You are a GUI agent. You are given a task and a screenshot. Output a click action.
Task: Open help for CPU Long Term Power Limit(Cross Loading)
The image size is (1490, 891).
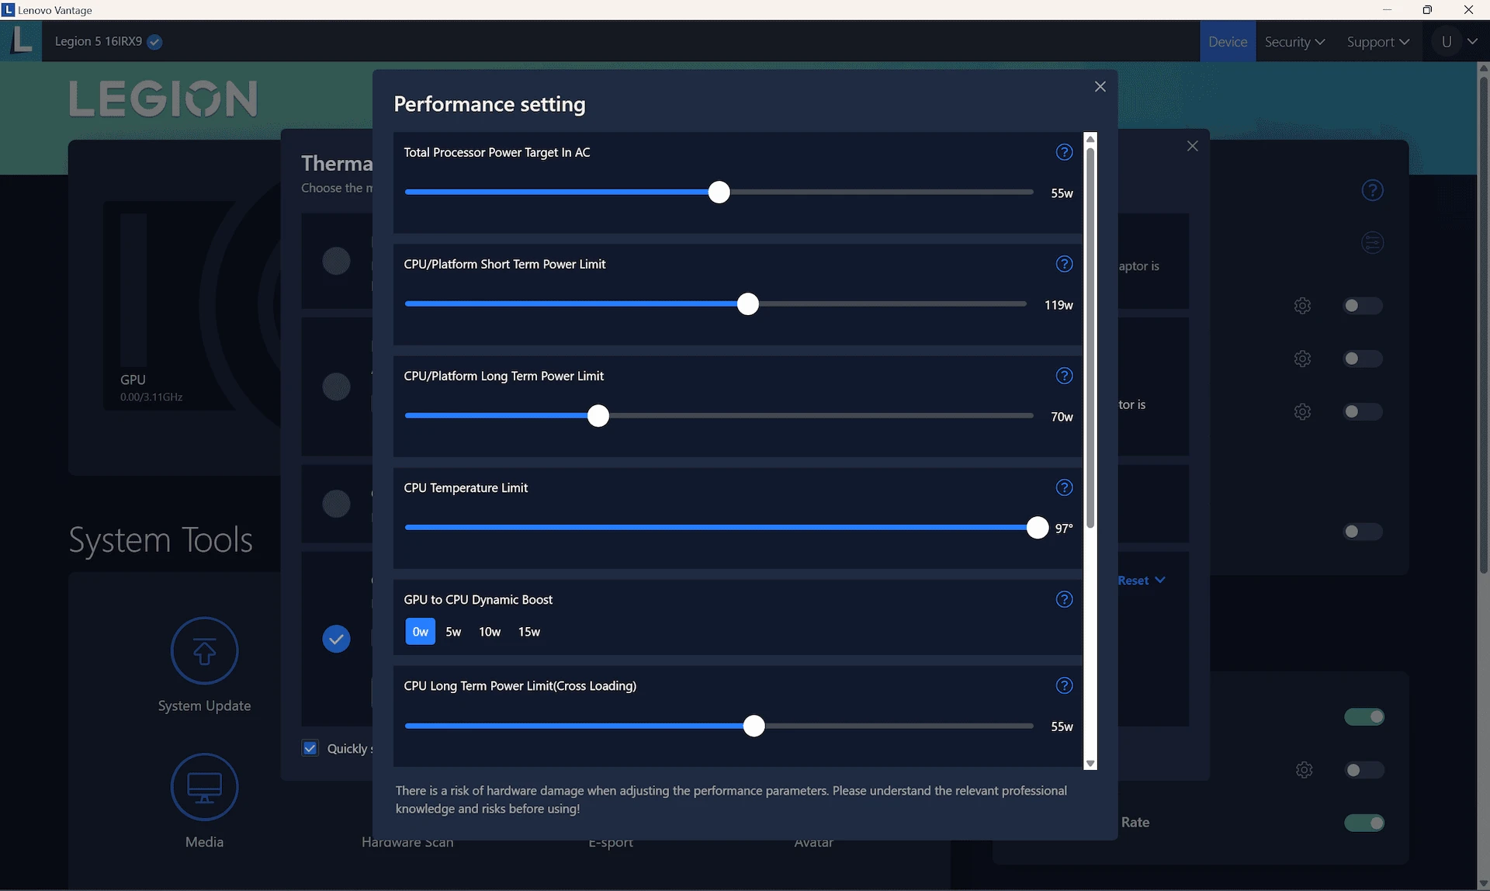pos(1064,685)
